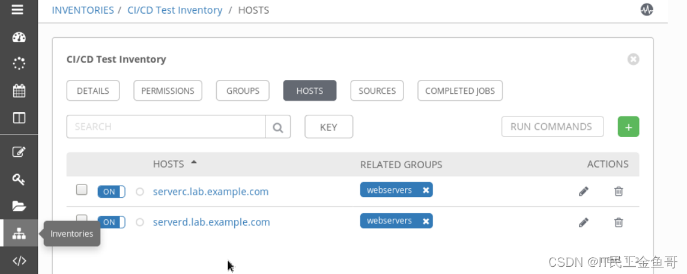This screenshot has height=274, width=687.
Task: Open serverd.lab.example.com host link
Action: click(x=211, y=222)
